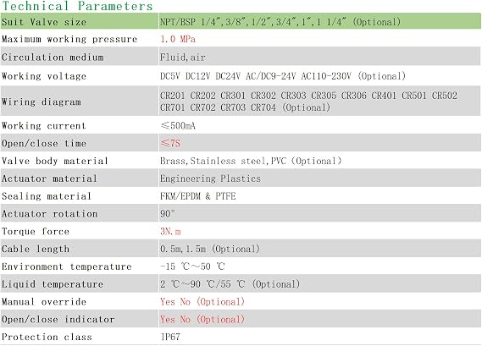Click the 'Fluid, air' value
This screenshot has height=346, width=482.
pyautogui.click(x=183, y=58)
